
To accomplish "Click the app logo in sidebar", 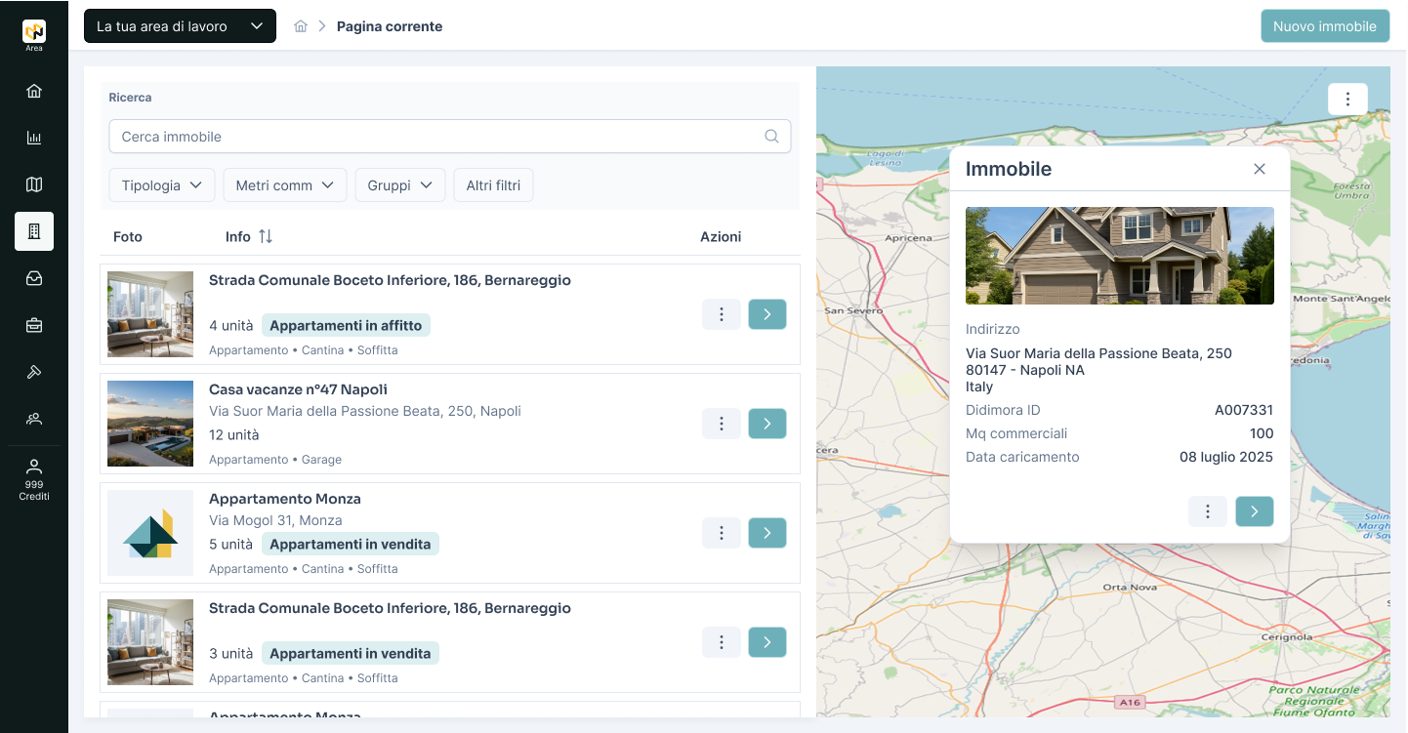I will 34,32.
